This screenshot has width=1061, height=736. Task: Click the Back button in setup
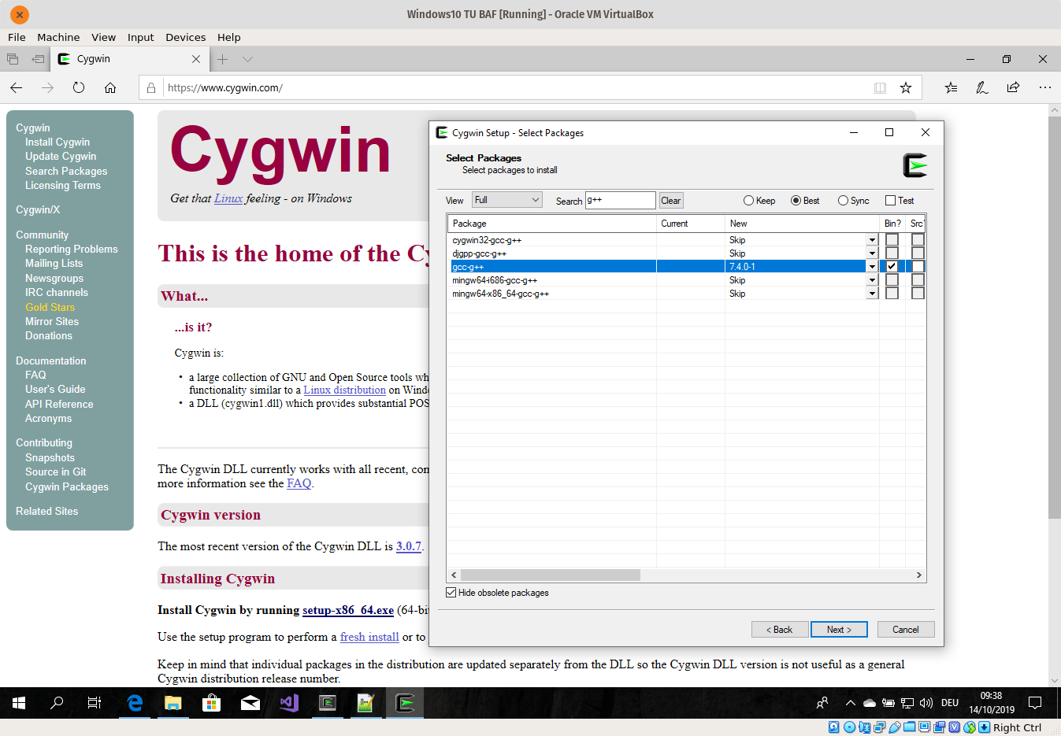780,630
